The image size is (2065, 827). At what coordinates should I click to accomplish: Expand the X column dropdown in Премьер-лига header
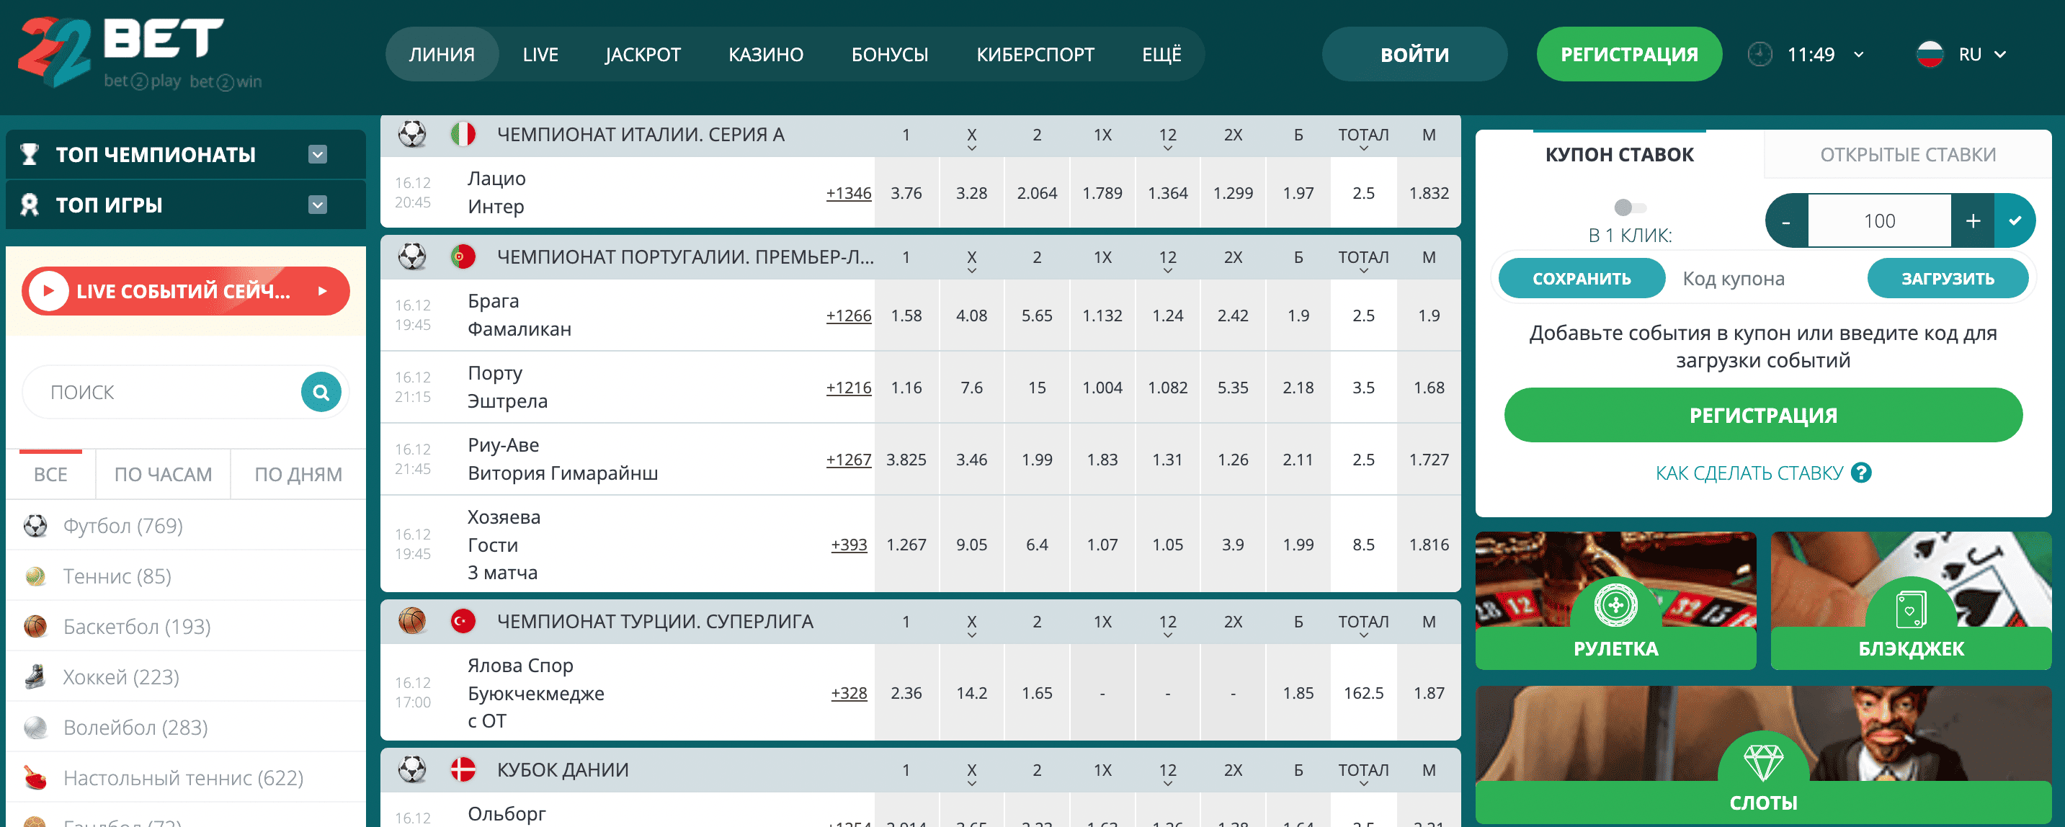tap(971, 271)
